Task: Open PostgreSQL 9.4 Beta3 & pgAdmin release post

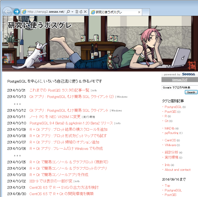Action: (71, 123)
